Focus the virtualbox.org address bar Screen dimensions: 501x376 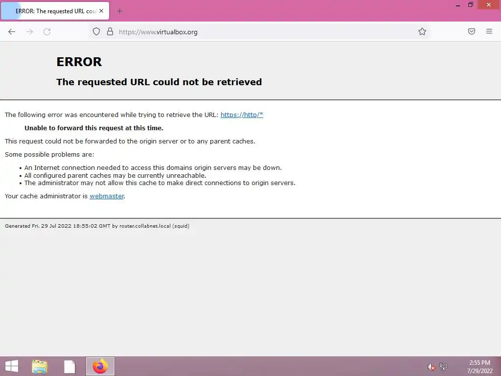(x=259, y=32)
